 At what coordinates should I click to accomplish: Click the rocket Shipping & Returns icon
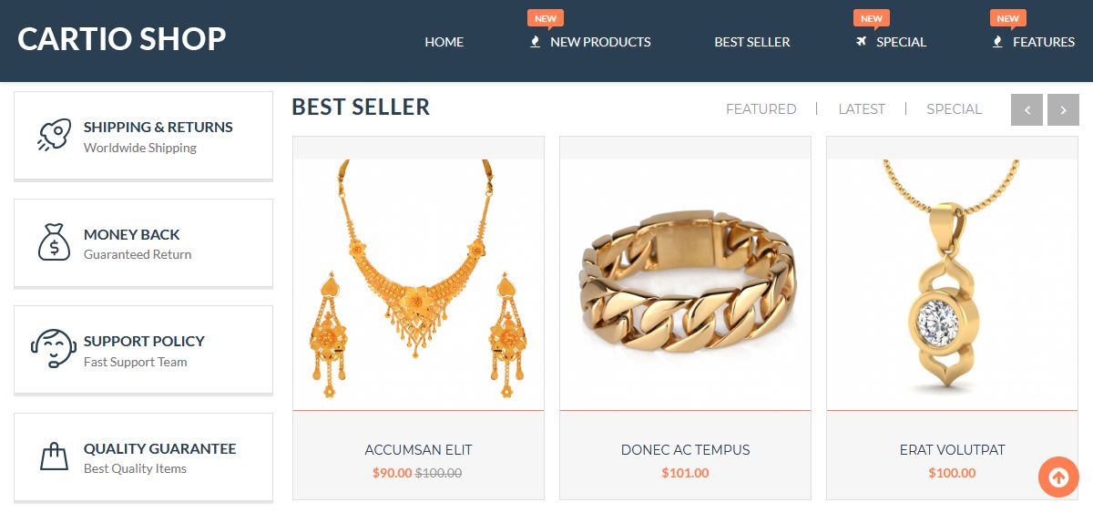54,136
